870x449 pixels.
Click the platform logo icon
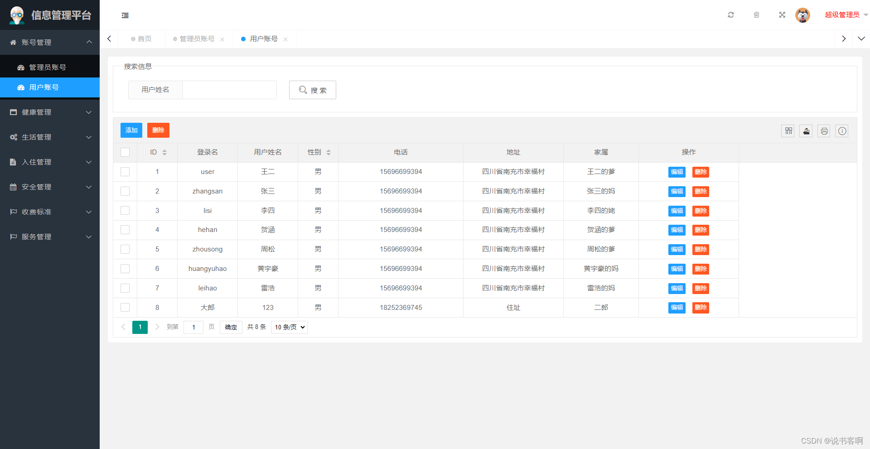(17, 15)
